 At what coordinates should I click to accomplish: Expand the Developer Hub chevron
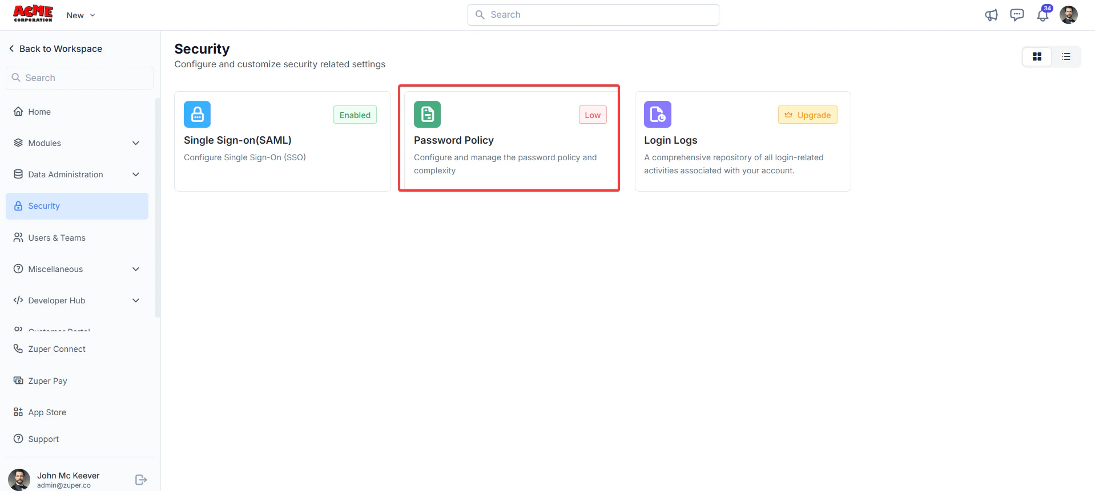tap(136, 301)
